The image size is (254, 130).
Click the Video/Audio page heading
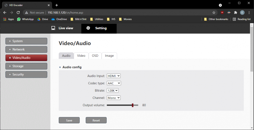click(75, 43)
